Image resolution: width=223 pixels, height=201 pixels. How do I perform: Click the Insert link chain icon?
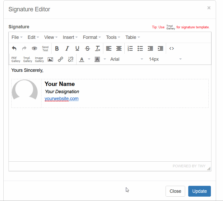click(x=61, y=59)
